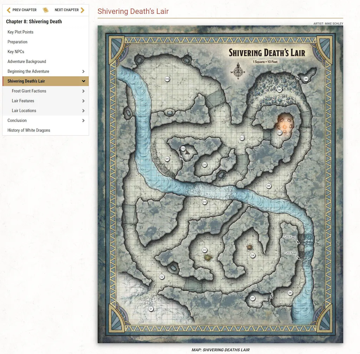The image size is (360, 354).
Task: Select Chapter 8: Shivering Death heading
Action: click(x=34, y=21)
